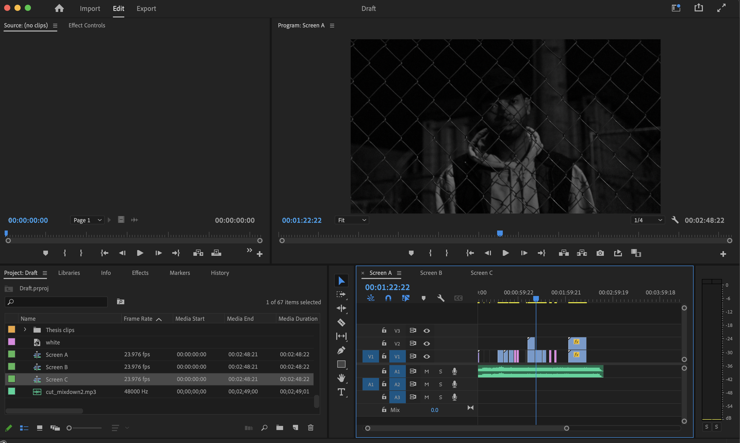Click the project thumbnail zoom slider
Viewport: 740px width, 443px height.
(69, 428)
